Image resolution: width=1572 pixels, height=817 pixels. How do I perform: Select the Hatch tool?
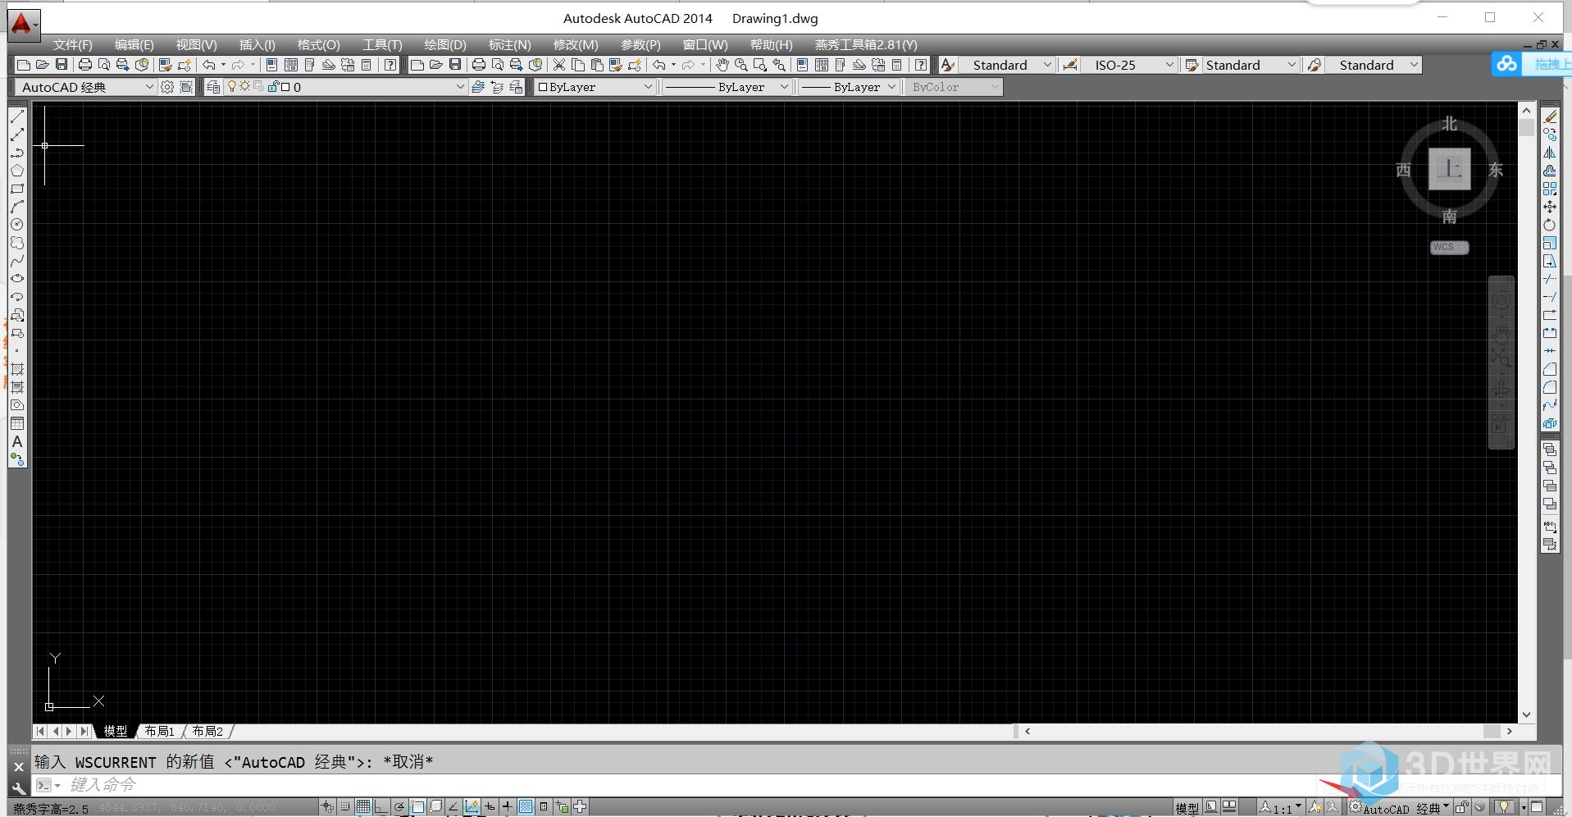[17, 369]
